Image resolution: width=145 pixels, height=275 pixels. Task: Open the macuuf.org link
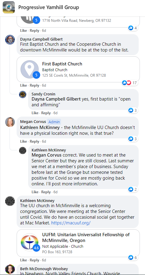[71, 223]
